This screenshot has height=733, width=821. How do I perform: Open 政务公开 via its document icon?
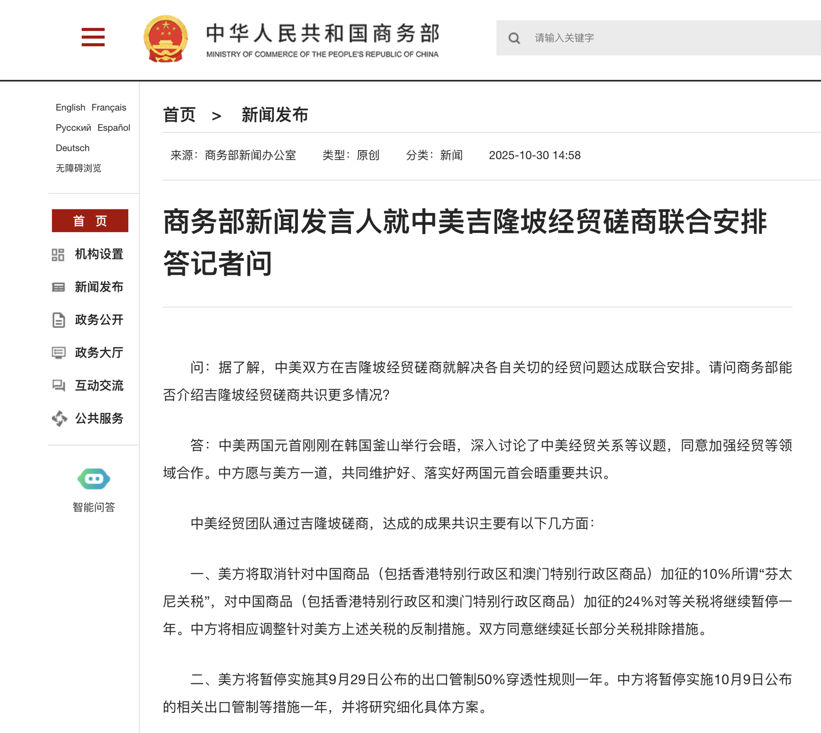click(59, 320)
